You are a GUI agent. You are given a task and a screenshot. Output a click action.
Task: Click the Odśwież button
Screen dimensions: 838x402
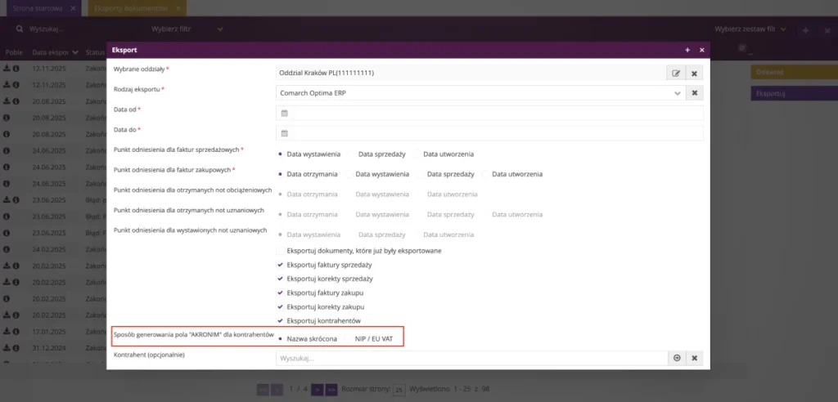click(794, 72)
